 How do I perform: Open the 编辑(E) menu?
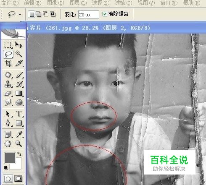(x=33, y=3)
